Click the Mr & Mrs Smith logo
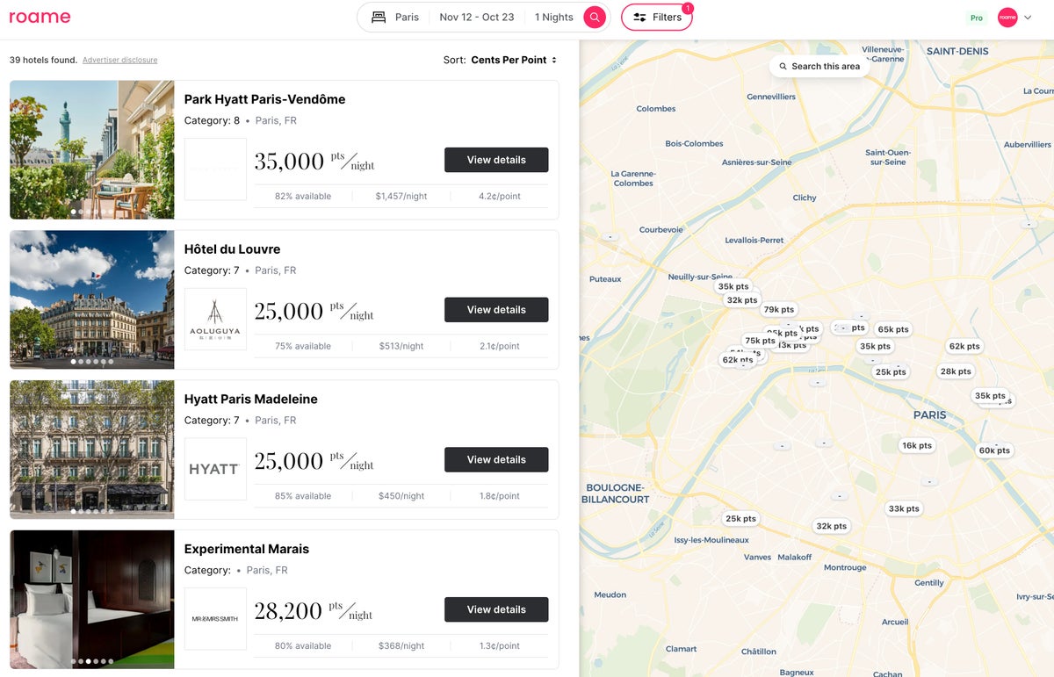1054x677 pixels. click(x=214, y=618)
